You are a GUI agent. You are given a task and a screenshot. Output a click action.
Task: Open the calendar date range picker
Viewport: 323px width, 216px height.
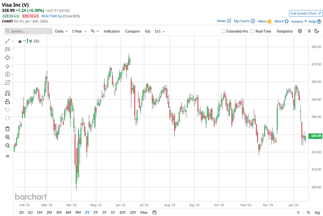tap(154, 213)
